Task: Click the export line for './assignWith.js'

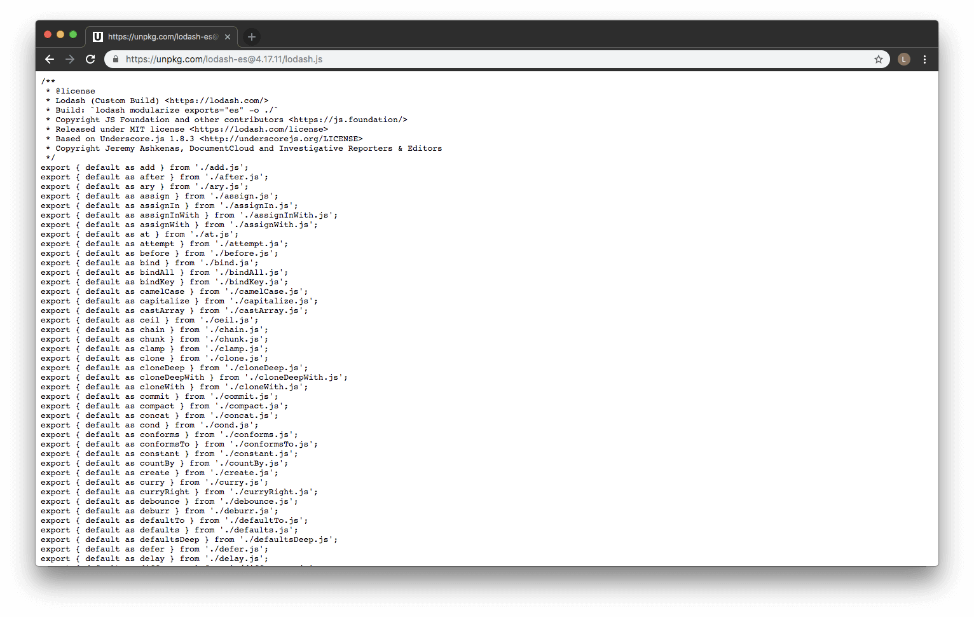Action: tap(179, 225)
